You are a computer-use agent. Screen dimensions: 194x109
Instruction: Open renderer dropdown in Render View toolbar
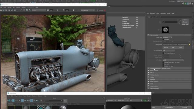39,10
